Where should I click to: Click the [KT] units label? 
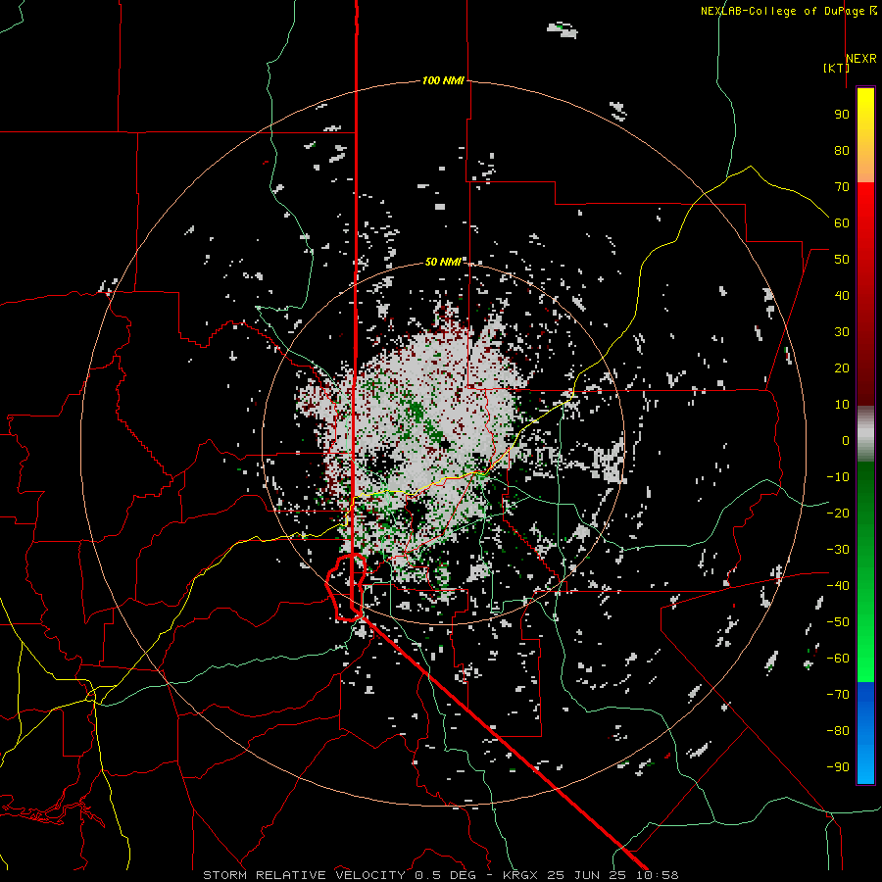tap(836, 68)
